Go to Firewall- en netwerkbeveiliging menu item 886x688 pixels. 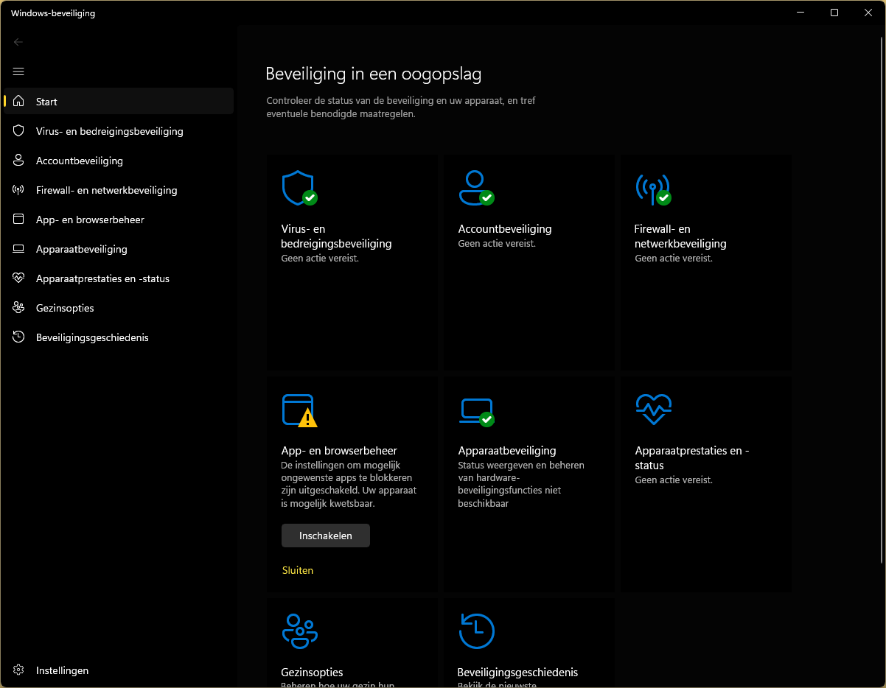point(119,190)
